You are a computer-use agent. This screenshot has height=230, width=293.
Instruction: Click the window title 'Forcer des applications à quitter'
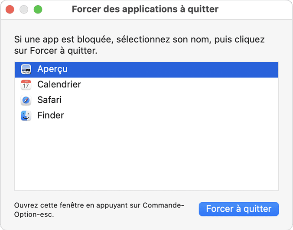145,9
